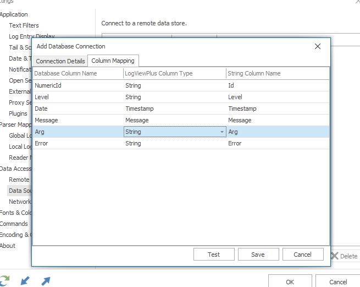Switch to the Connection Details tab
This screenshot has width=360, height=287.
[60, 61]
